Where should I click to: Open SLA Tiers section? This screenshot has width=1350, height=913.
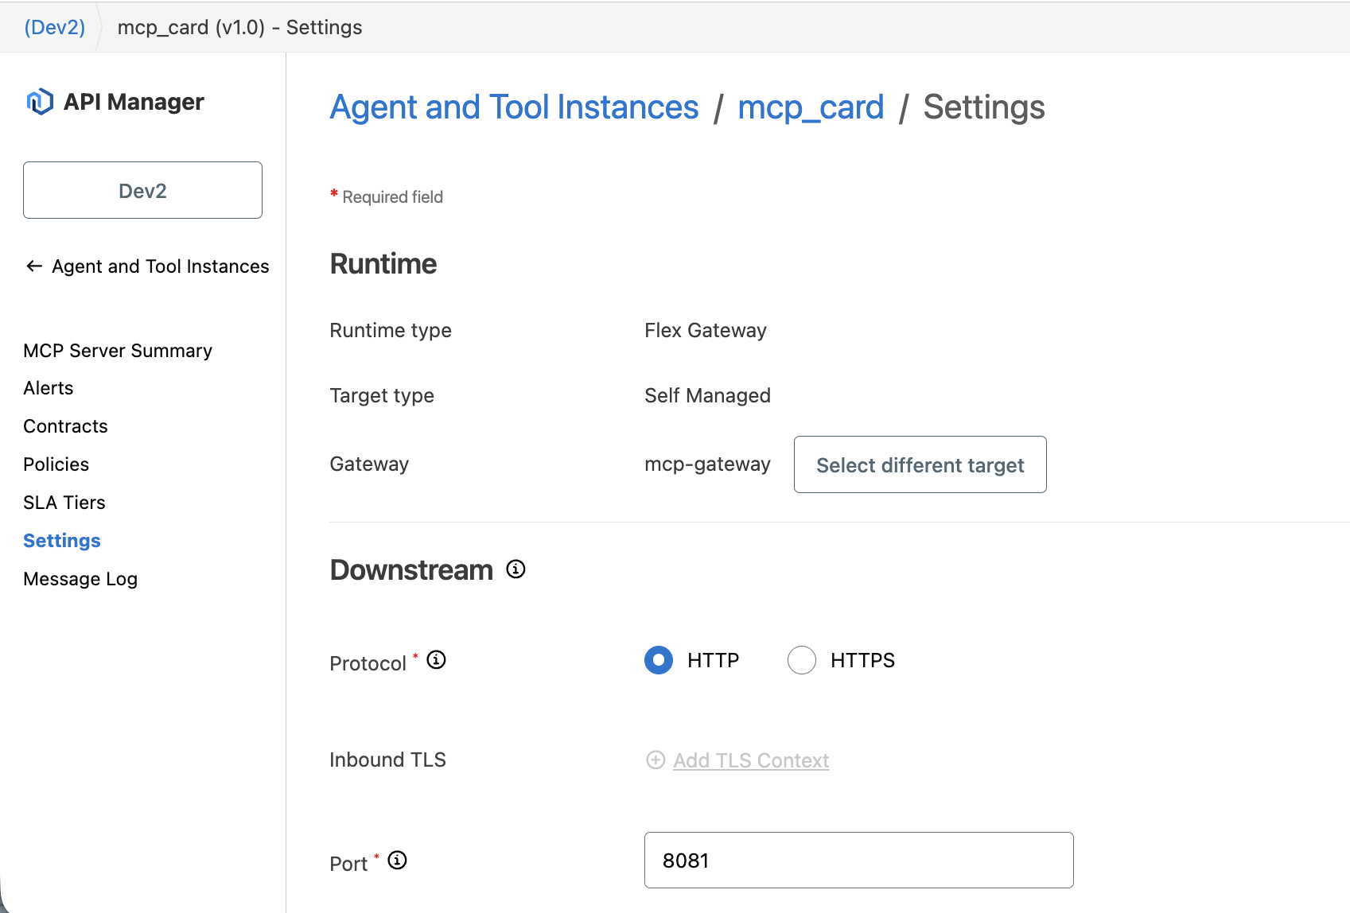tap(64, 503)
